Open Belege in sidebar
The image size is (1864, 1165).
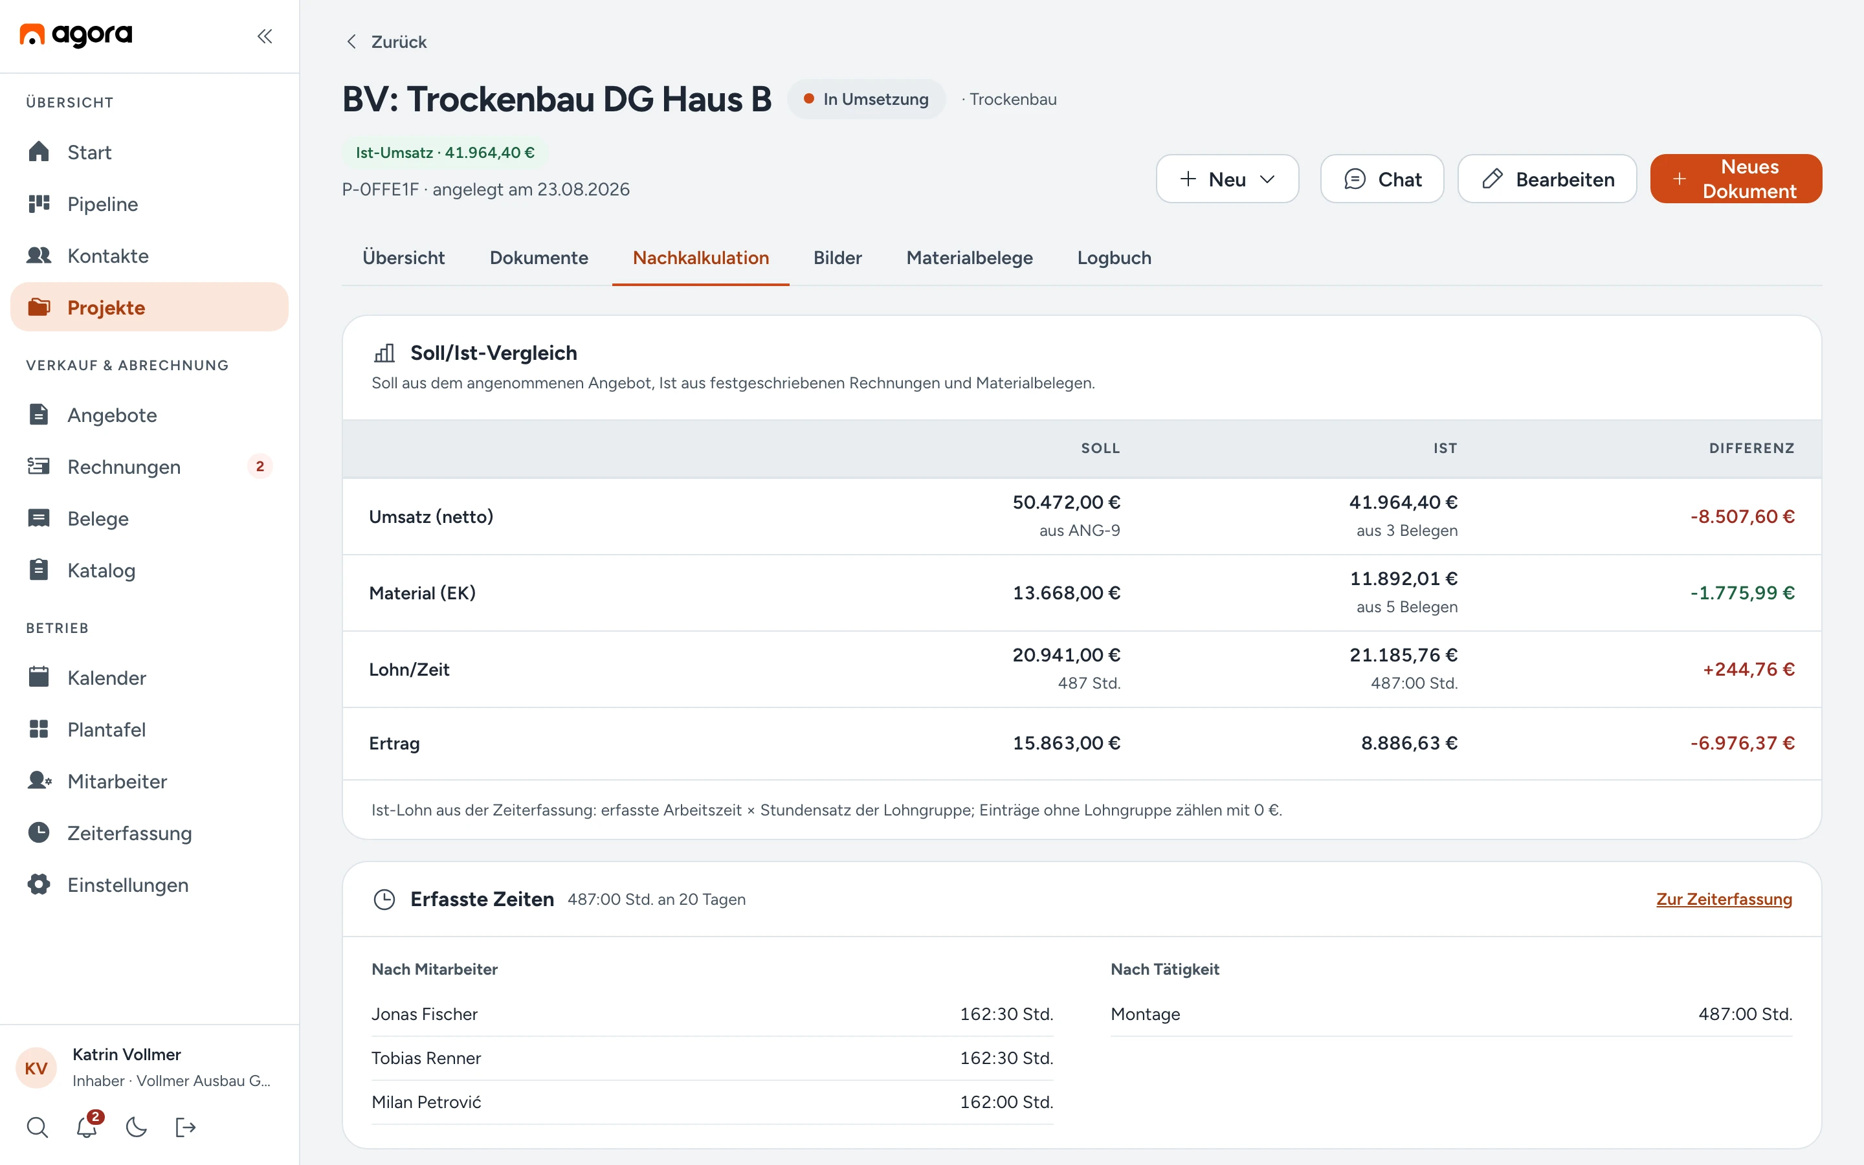pos(150,518)
